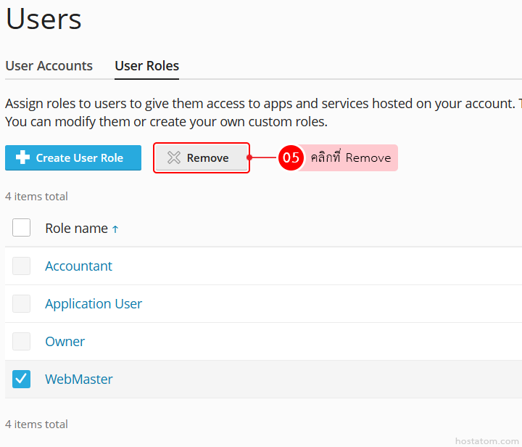
Task: Open the Application User role
Action: (x=94, y=303)
